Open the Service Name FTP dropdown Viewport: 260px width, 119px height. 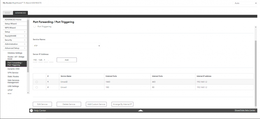click(67, 46)
